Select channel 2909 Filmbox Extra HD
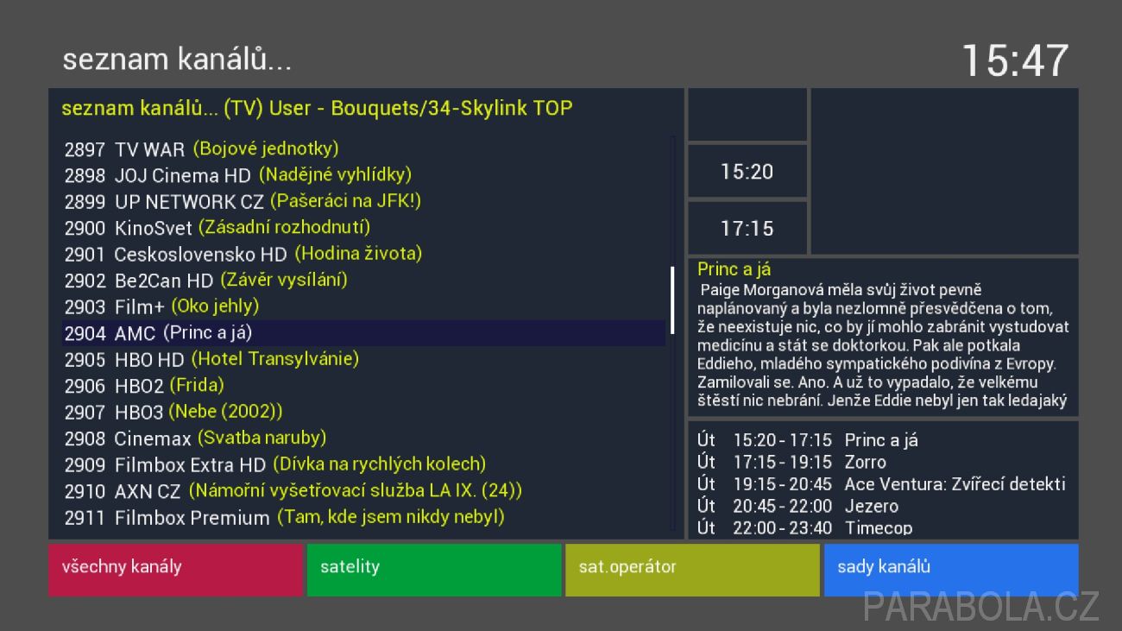Viewport: 1122px width, 631px height. (363, 464)
